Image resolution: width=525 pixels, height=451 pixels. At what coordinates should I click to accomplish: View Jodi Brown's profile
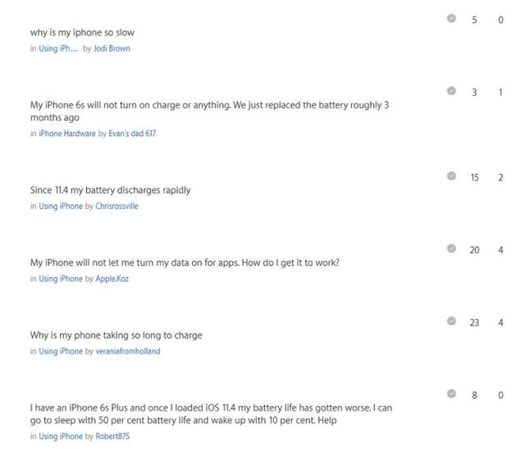click(x=112, y=48)
